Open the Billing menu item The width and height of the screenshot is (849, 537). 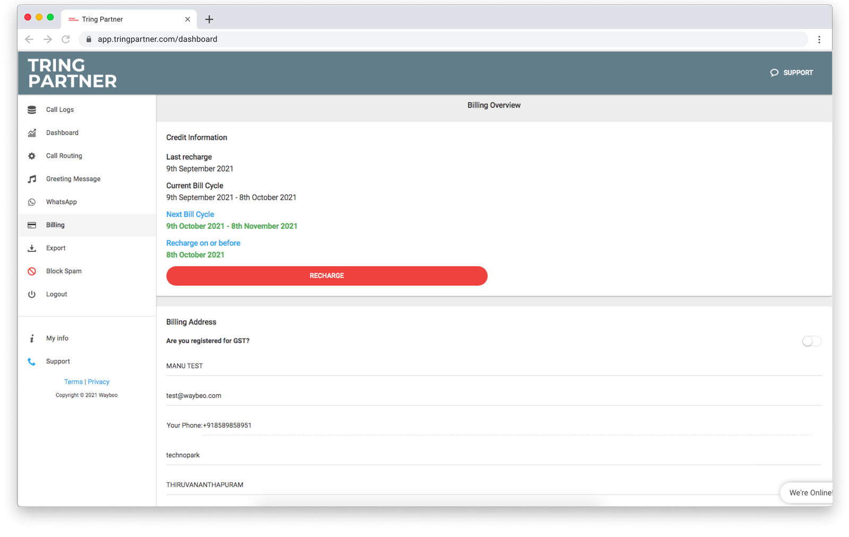[55, 225]
